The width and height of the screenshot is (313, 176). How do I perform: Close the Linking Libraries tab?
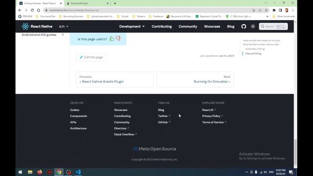pyautogui.click(x=61, y=3)
